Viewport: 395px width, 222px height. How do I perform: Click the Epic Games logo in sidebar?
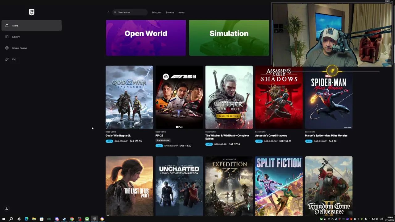click(x=31, y=12)
